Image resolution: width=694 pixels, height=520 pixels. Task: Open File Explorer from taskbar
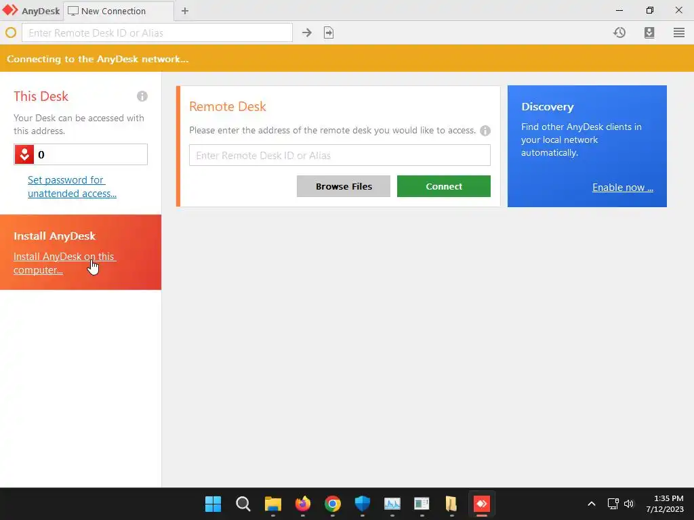(x=273, y=504)
